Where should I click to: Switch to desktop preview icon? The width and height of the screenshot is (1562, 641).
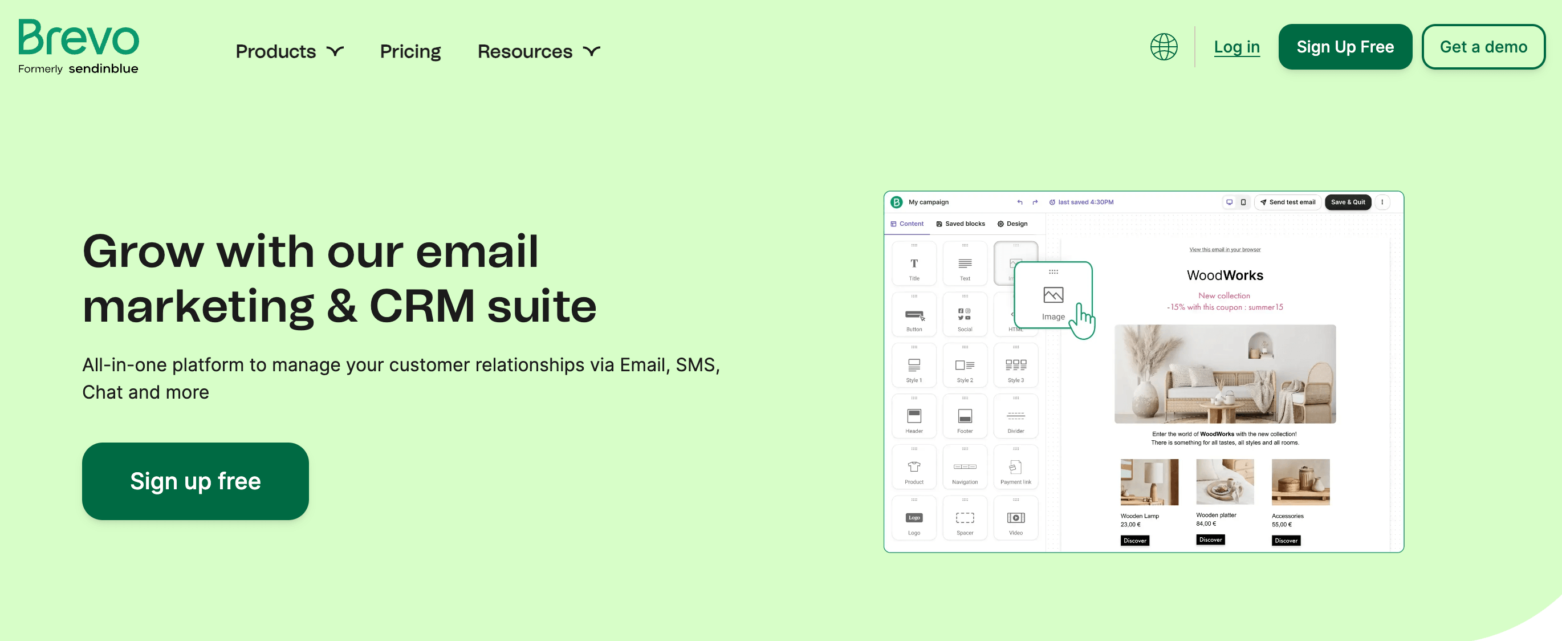(x=1229, y=202)
